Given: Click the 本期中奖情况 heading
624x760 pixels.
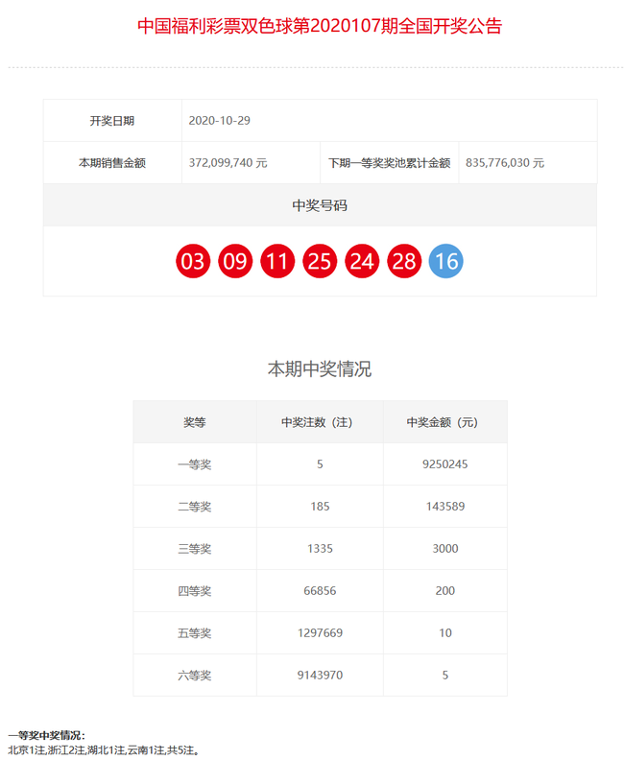Looking at the screenshot, I should (x=320, y=368).
